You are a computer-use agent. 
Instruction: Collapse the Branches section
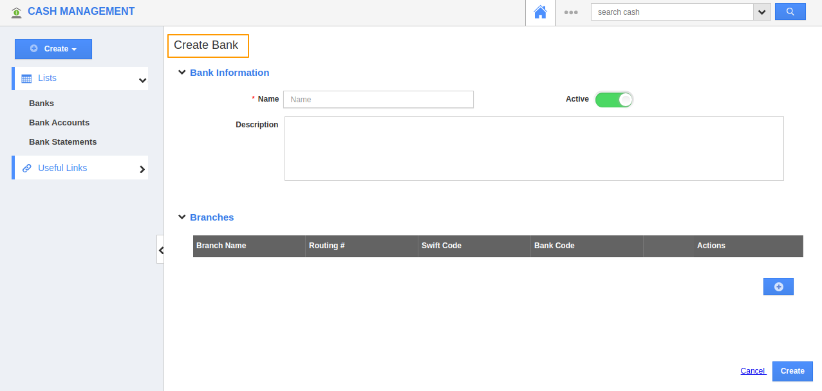[182, 217]
